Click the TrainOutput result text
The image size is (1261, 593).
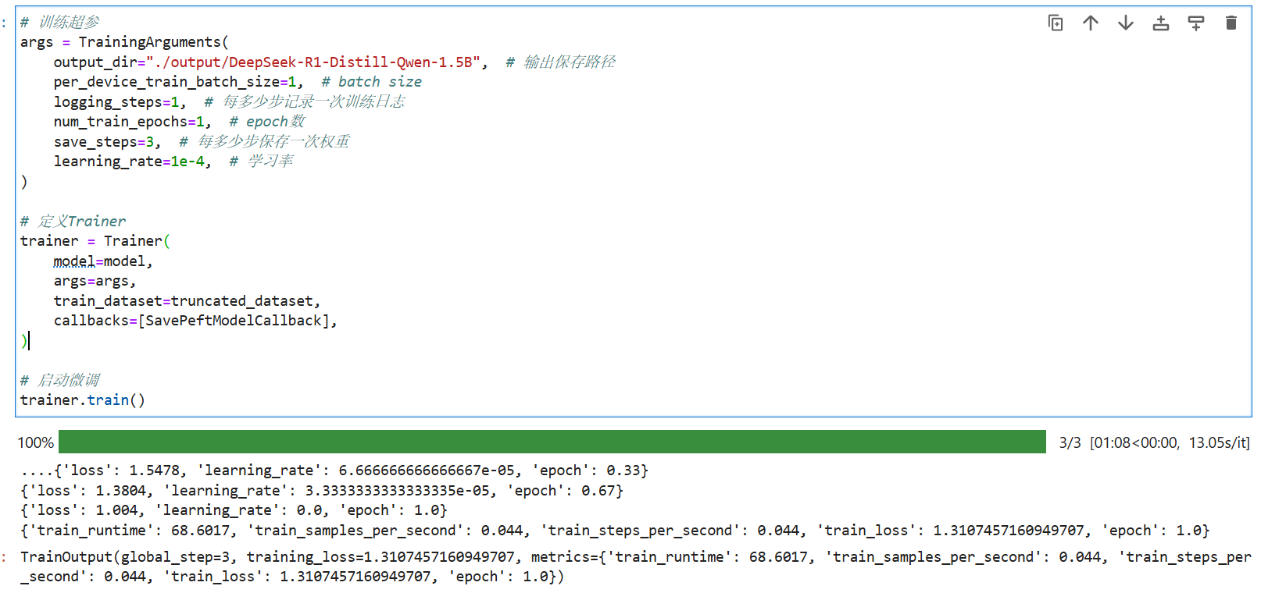pos(66,557)
